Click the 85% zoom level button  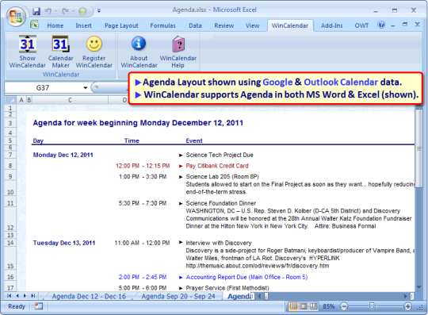(329, 306)
